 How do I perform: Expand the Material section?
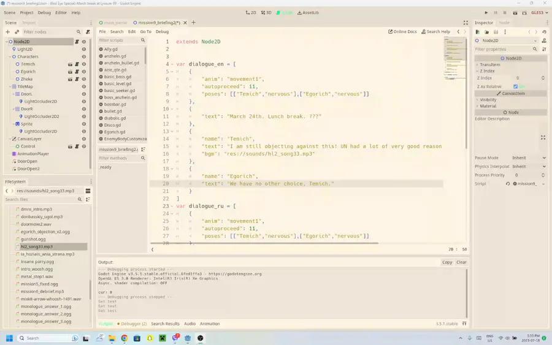(488, 106)
